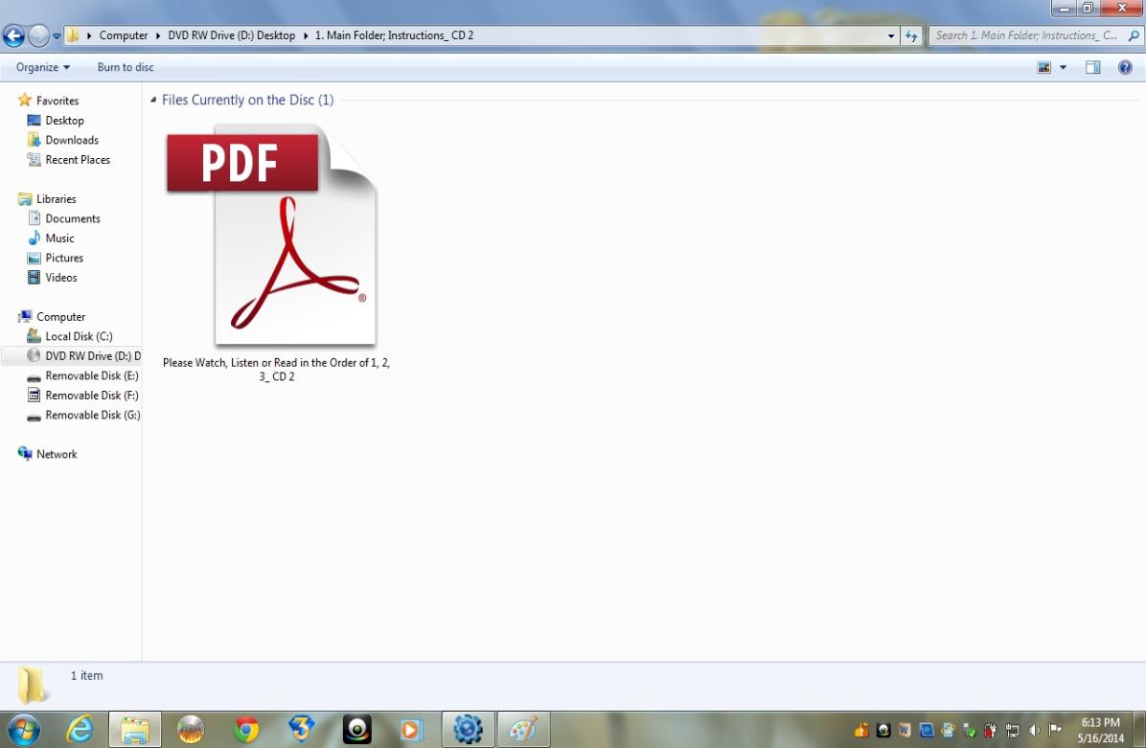Focus the folder search box
Image resolution: width=1146 pixels, height=748 pixels.
pos(1026,35)
